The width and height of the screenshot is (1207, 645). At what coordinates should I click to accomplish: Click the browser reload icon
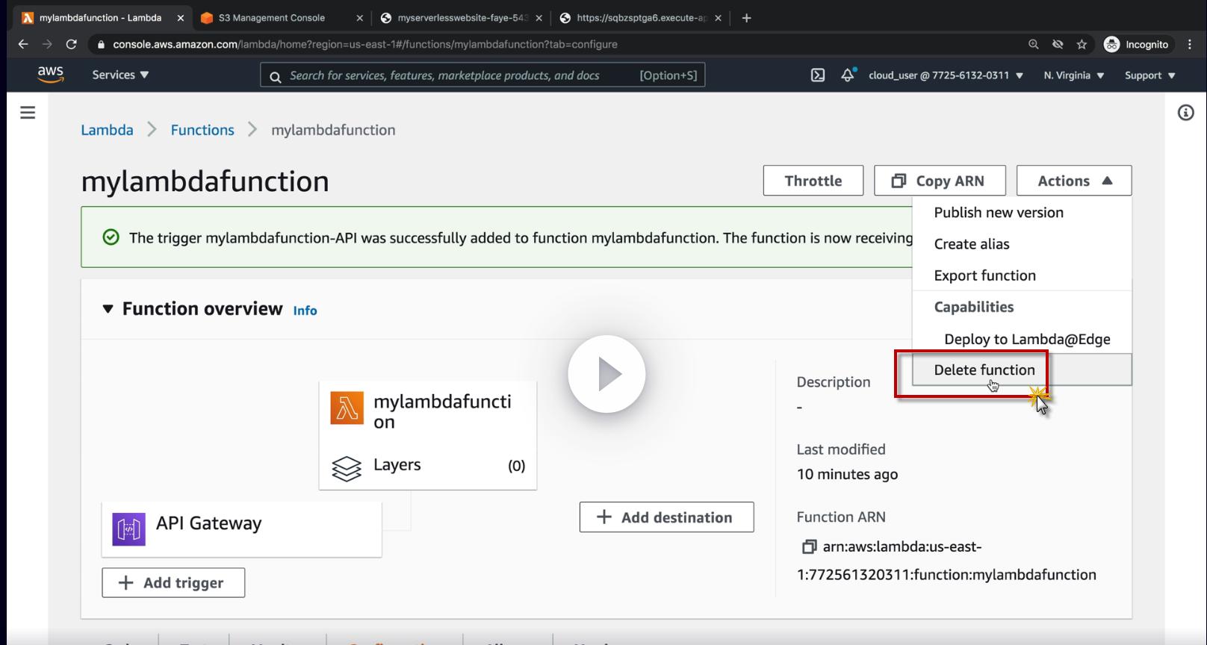pos(71,45)
